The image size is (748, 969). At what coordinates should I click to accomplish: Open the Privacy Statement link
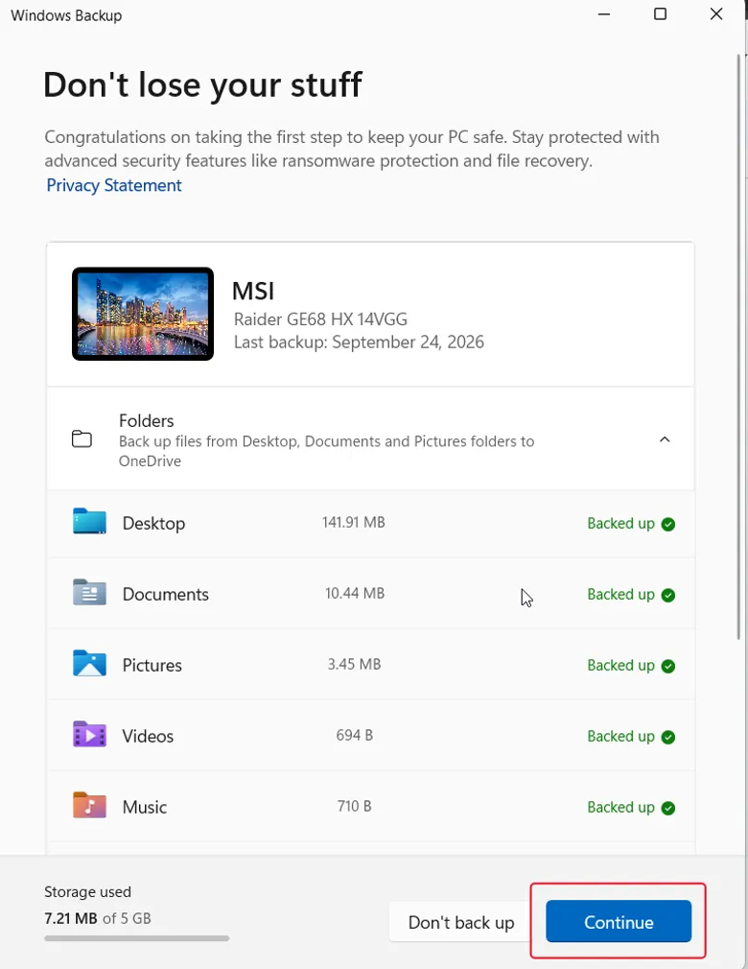click(x=114, y=185)
